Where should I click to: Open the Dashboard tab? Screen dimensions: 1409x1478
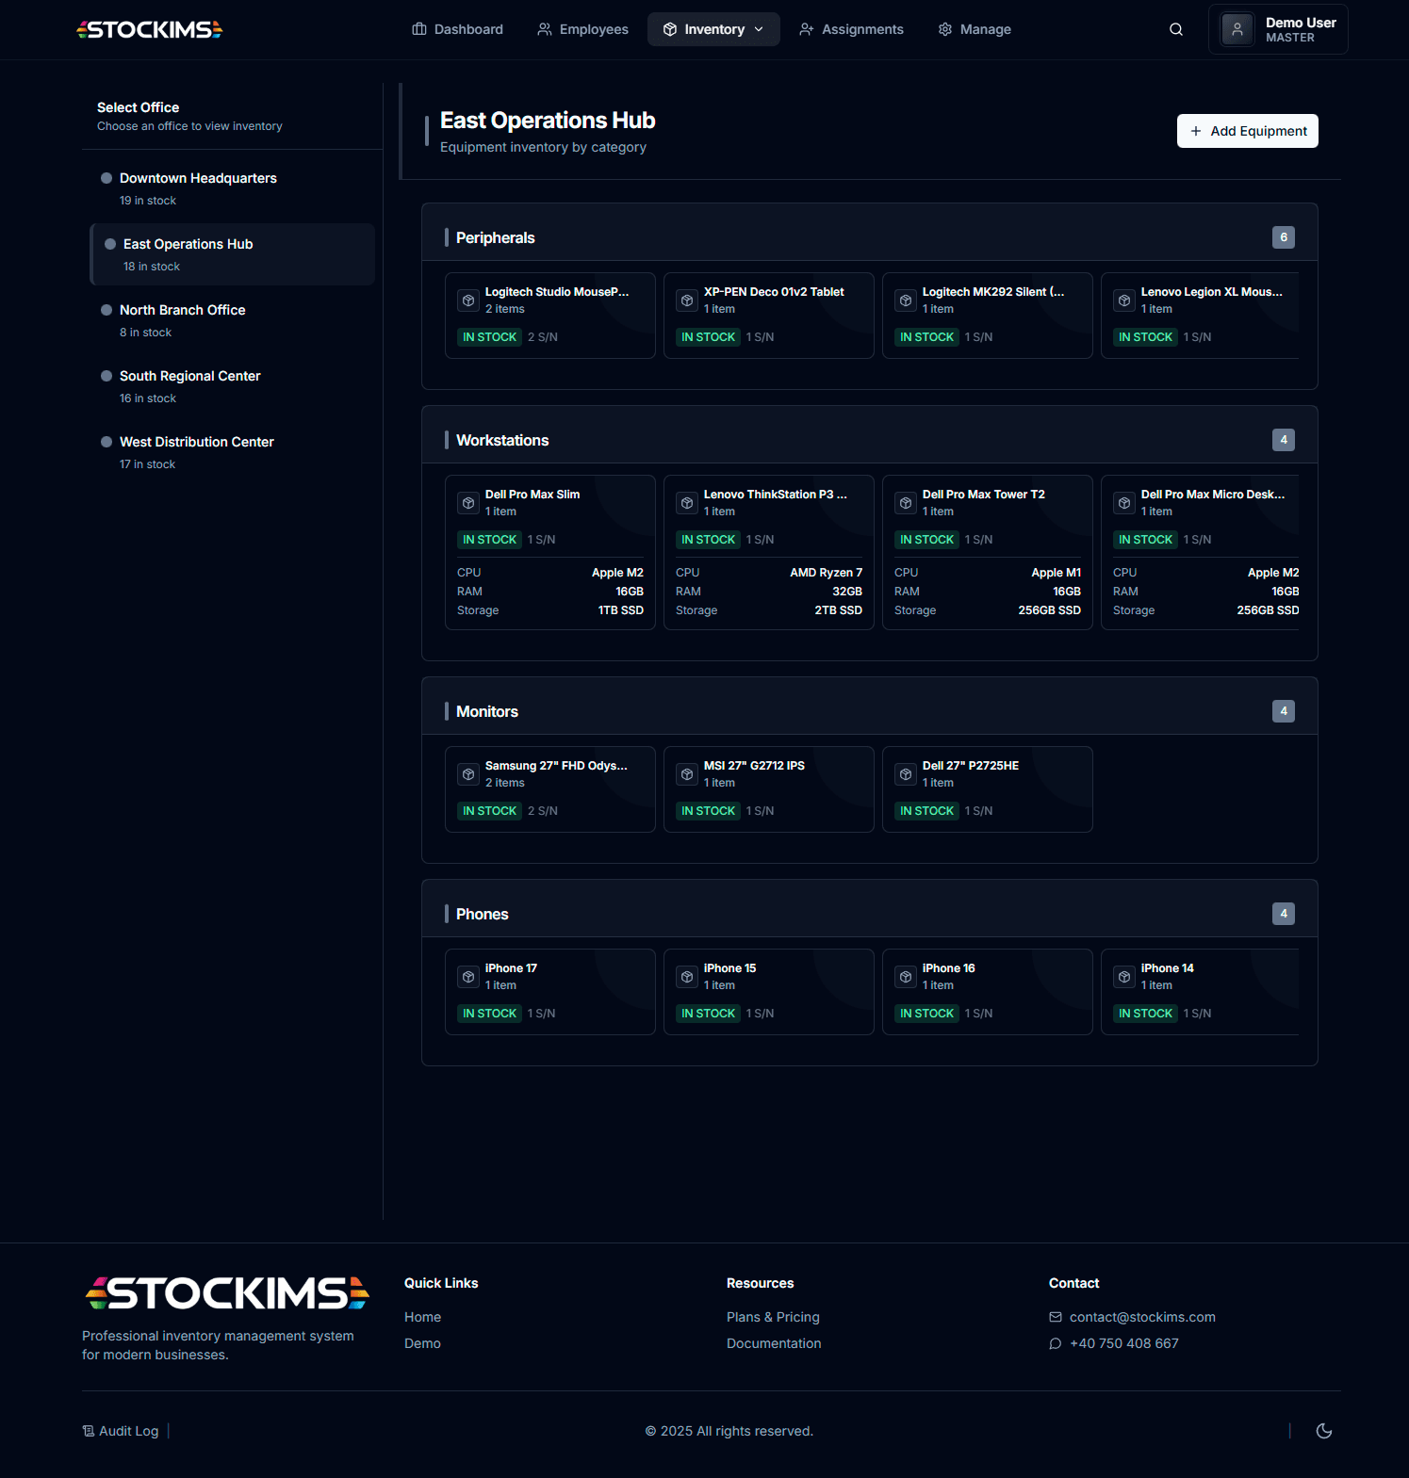(458, 29)
